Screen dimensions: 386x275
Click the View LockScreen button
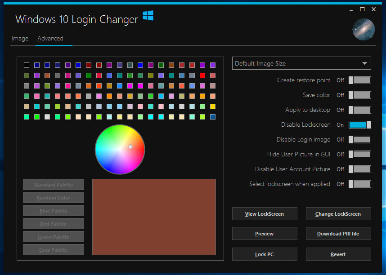(265, 214)
